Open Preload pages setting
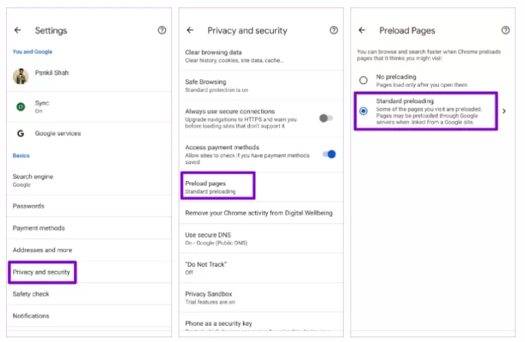The width and height of the screenshot is (525, 342). tap(218, 187)
